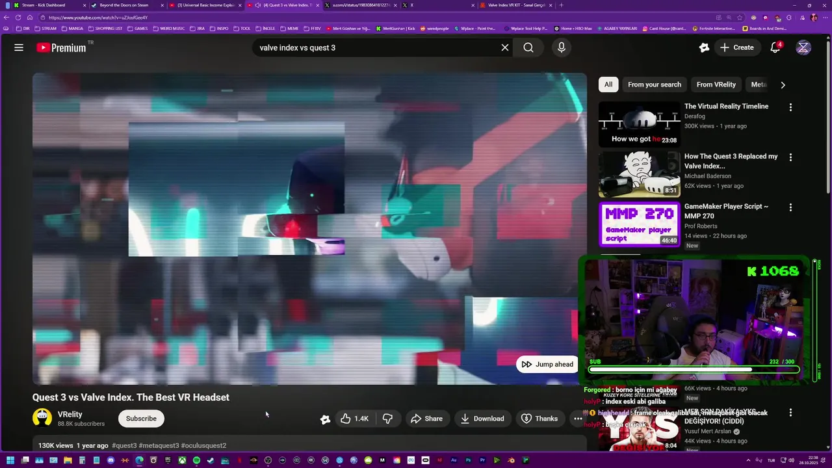Select the All filter chip
The width and height of the screenshot is (832, 468).
point(608,84)
